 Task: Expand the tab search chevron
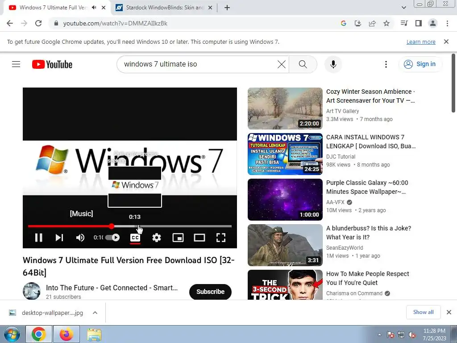[403, 8]
